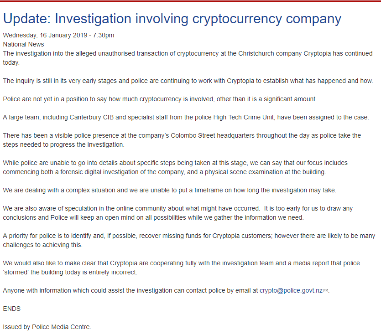Screen dimensions: 381x335
Task: Click the paragraph starting "A large team, including"
Action: [x=185, y=117]
